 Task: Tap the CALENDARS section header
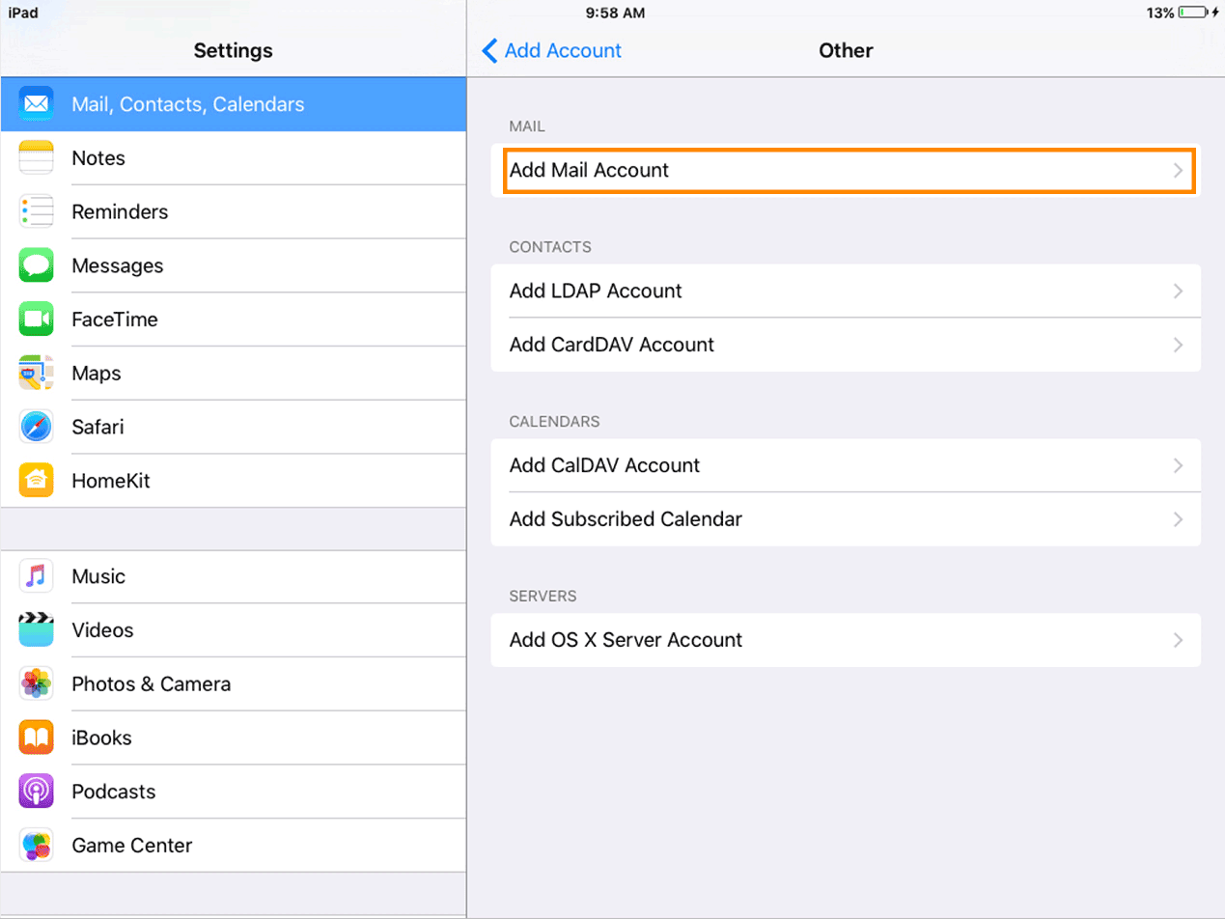pyautogui.click(x=554, y=422)
